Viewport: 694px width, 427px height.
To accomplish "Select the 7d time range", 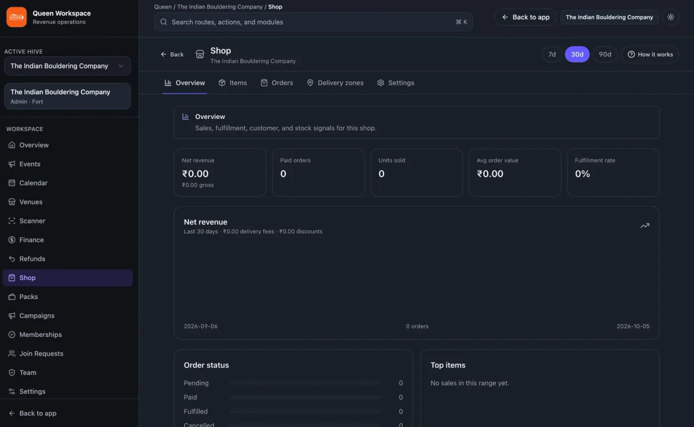I will 552,54.
